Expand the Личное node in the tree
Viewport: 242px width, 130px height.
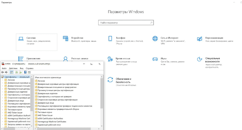tap(2, 80)
